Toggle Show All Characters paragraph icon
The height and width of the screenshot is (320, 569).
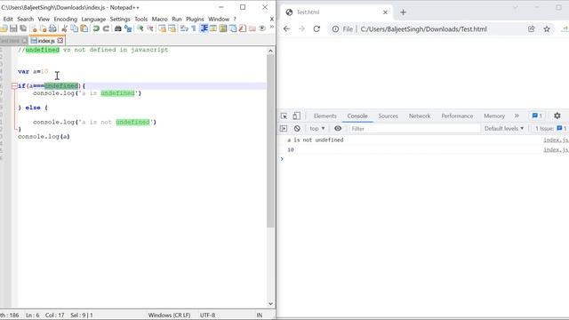pyautogui.click(x=194, y=28)
